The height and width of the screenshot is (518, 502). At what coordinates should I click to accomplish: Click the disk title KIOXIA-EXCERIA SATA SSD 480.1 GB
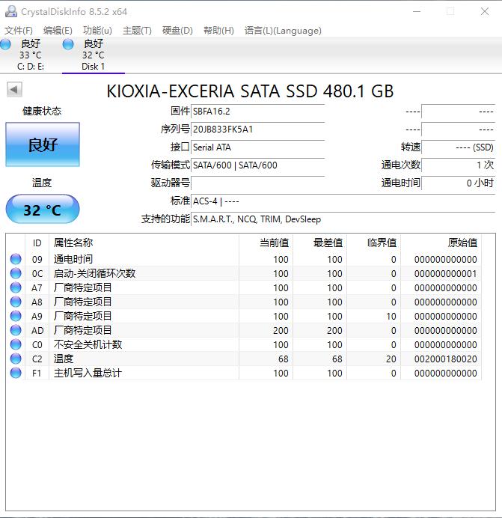tap(250, 91)
